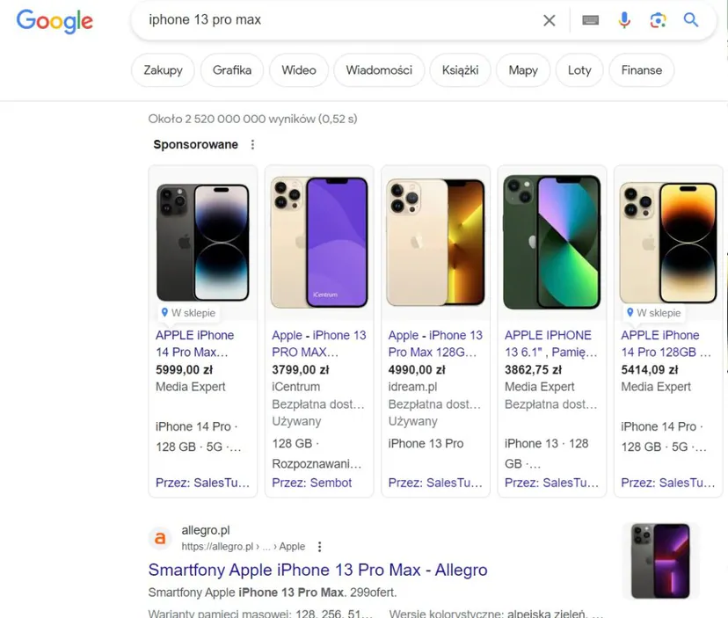Switch to the Książki tab

460,70
